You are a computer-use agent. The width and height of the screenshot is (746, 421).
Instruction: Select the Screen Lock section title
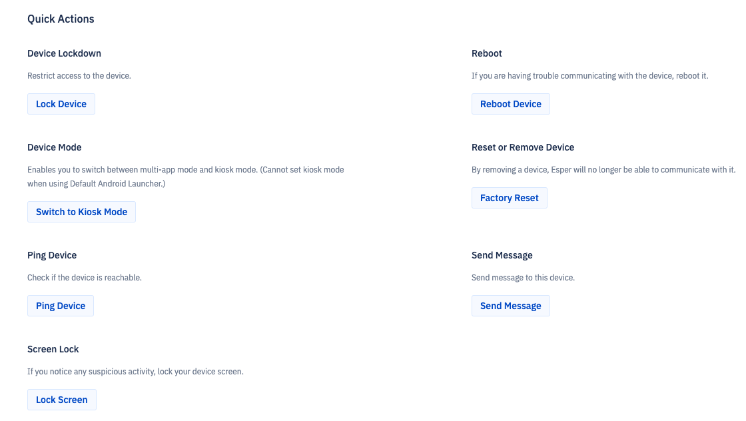[53, 349]
